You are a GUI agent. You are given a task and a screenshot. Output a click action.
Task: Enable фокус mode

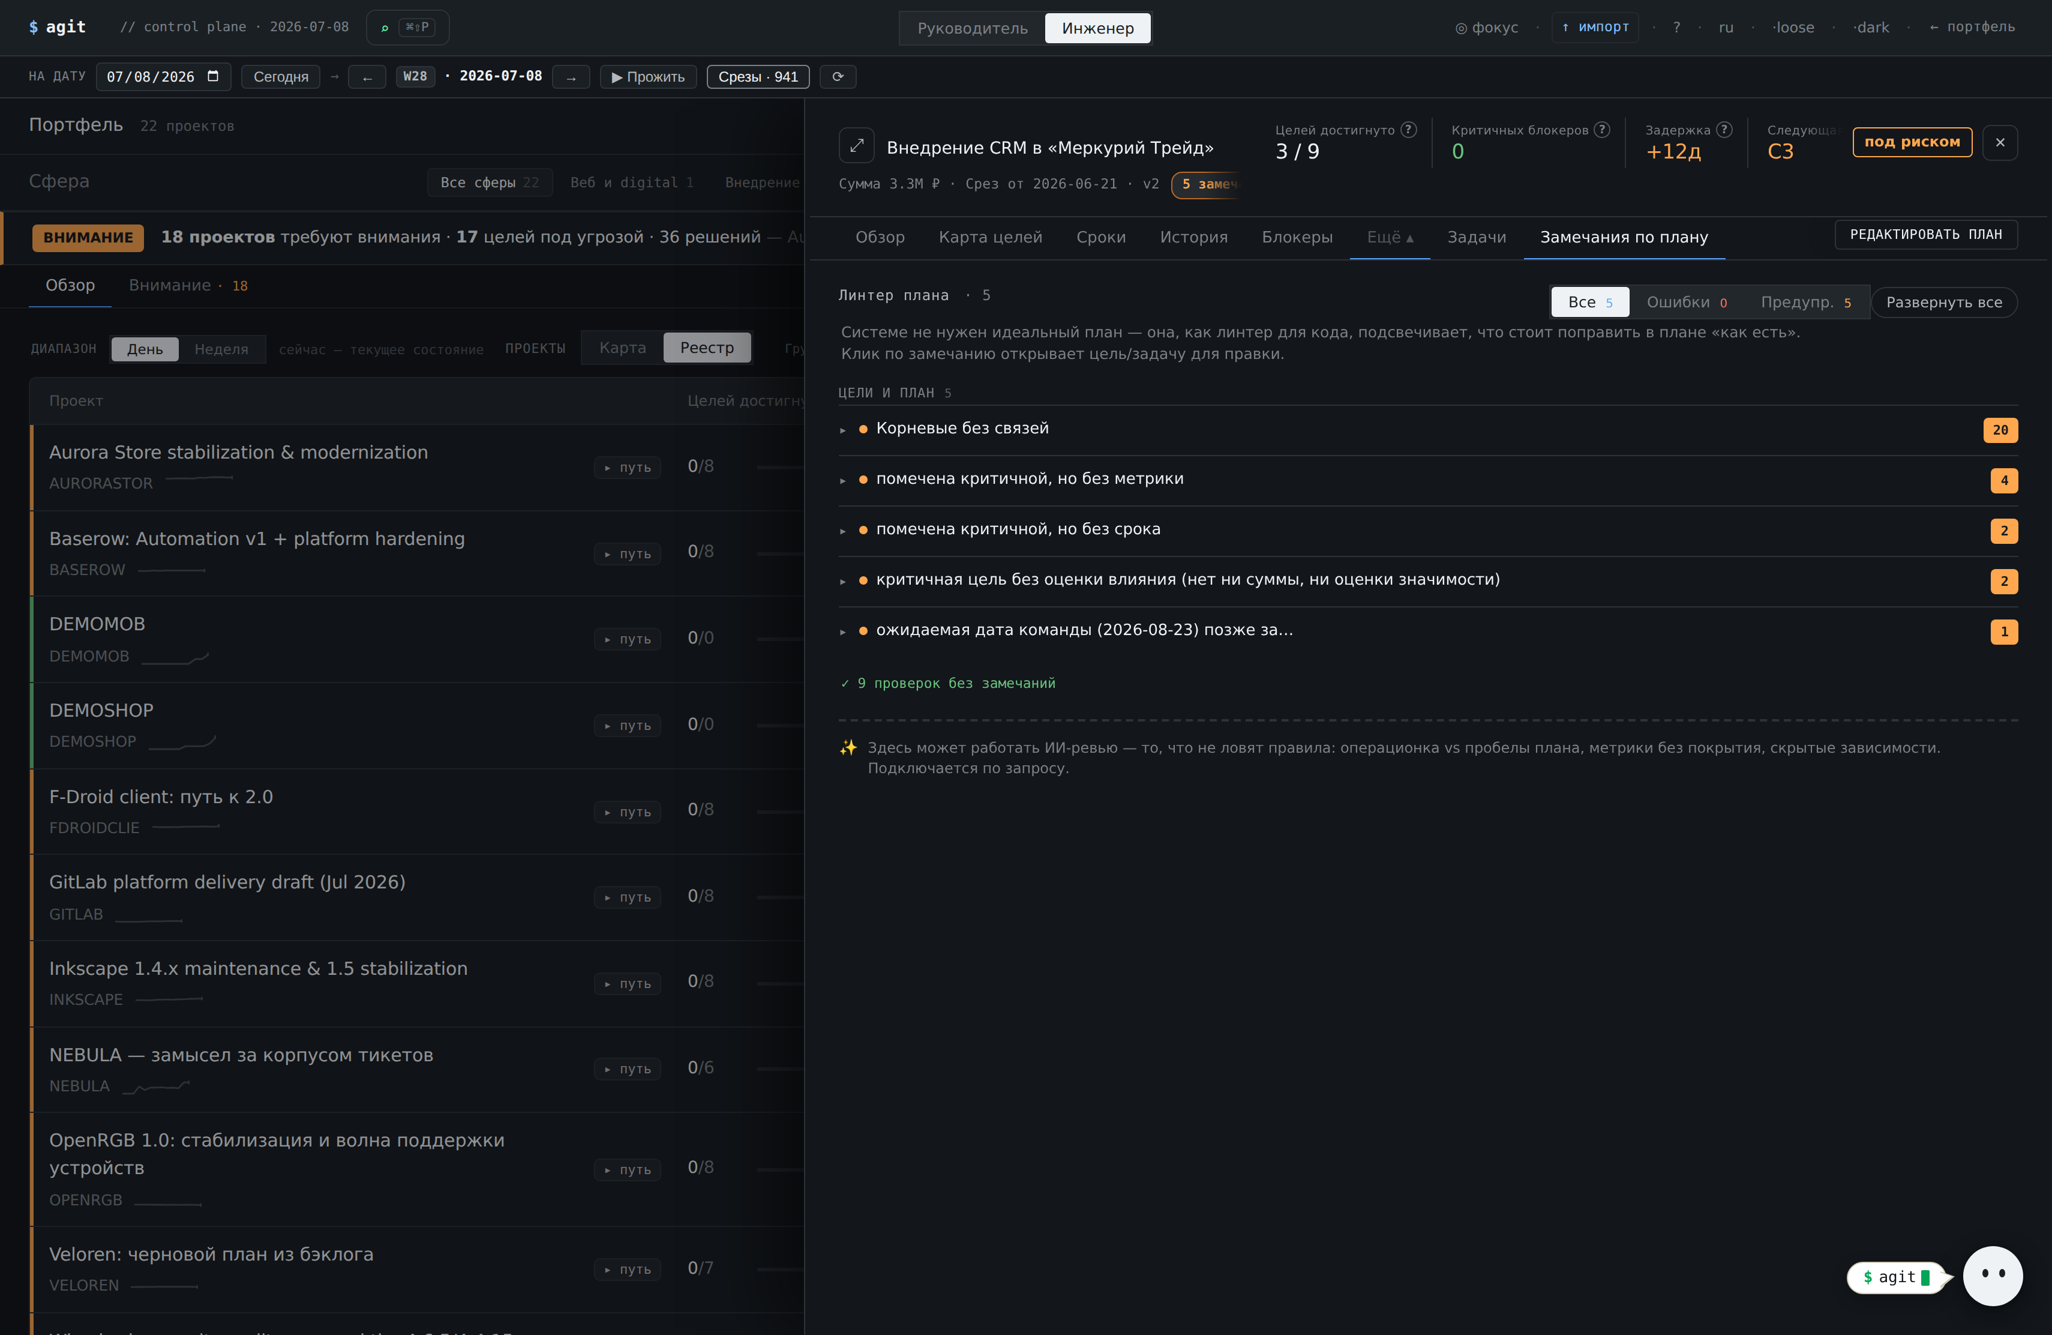[1487, 28]
